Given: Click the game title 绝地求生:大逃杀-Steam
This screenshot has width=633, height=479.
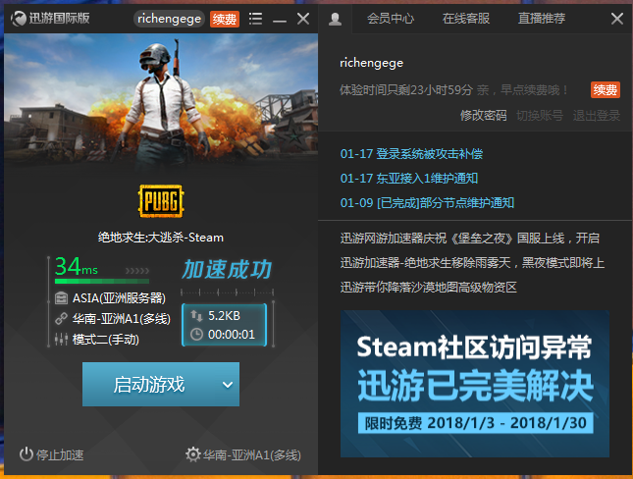Looking at the screenshot, I should coord(161,238).
